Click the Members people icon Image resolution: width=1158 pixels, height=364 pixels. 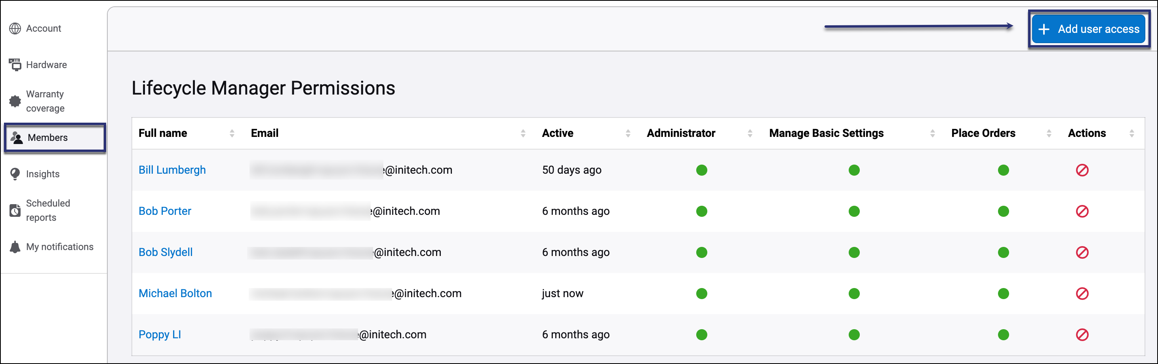(x=17, y=138)
